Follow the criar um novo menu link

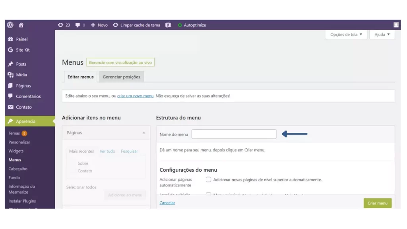[135, 96]
